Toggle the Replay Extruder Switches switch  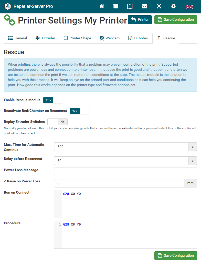tap(57, 122)
